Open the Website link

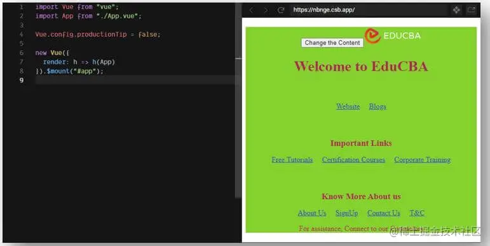point(348,107)
